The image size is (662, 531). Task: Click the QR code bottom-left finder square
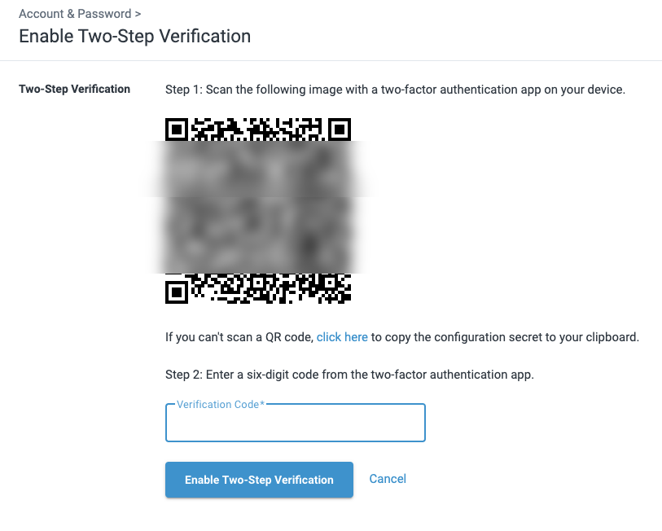click(177, 292)
